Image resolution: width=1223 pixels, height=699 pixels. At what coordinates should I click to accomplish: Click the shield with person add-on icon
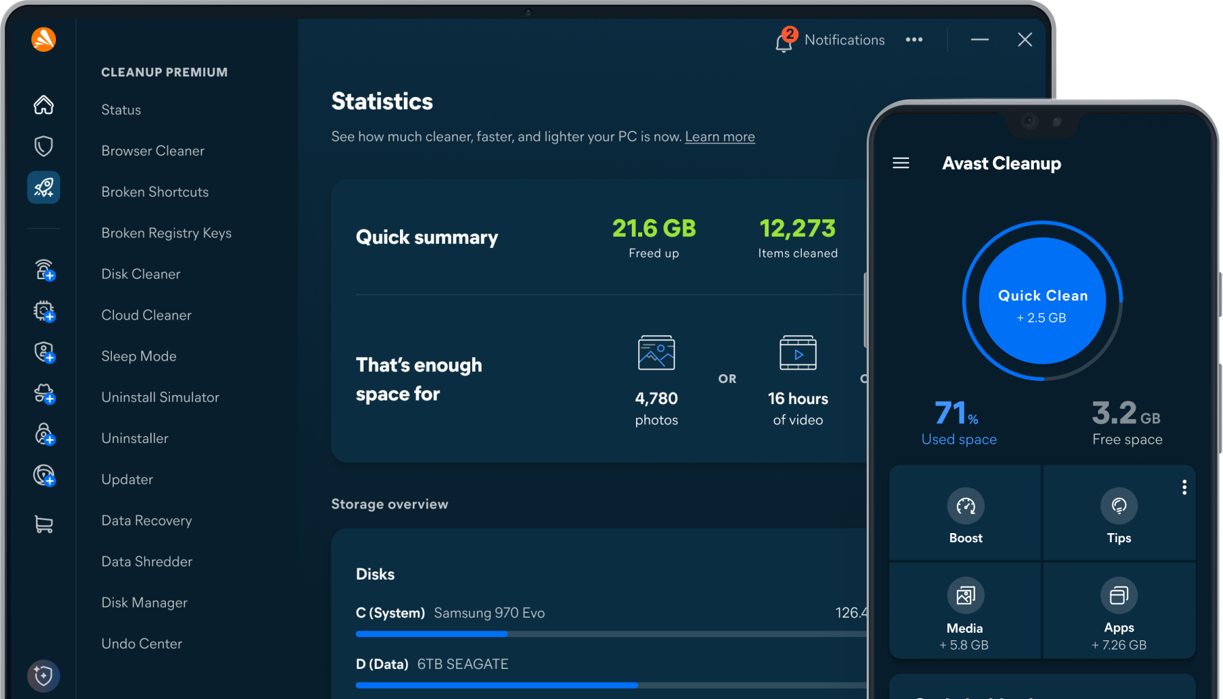pos(44,352)
